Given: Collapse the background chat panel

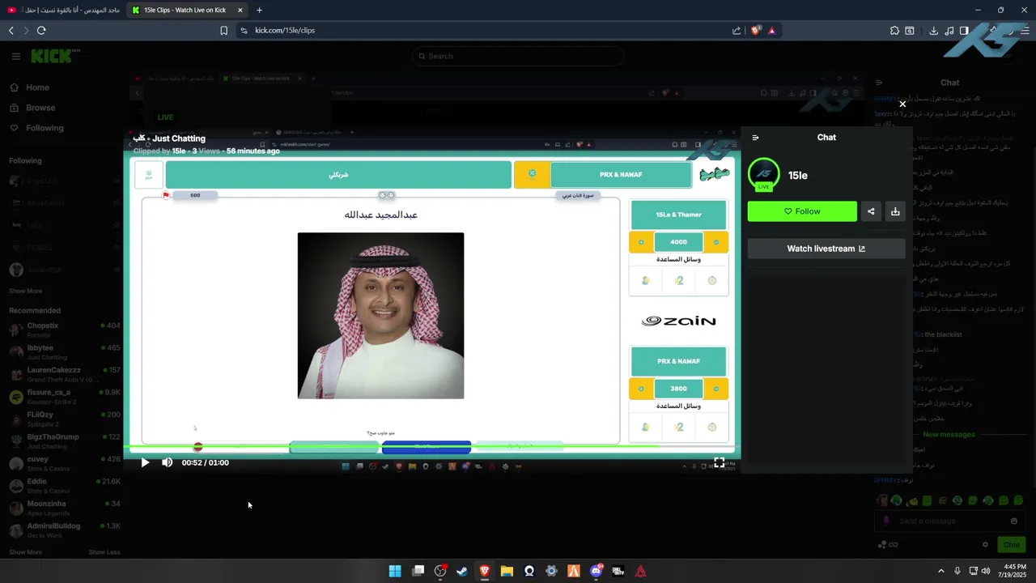Looking at the screenshot, I should 879,83.
